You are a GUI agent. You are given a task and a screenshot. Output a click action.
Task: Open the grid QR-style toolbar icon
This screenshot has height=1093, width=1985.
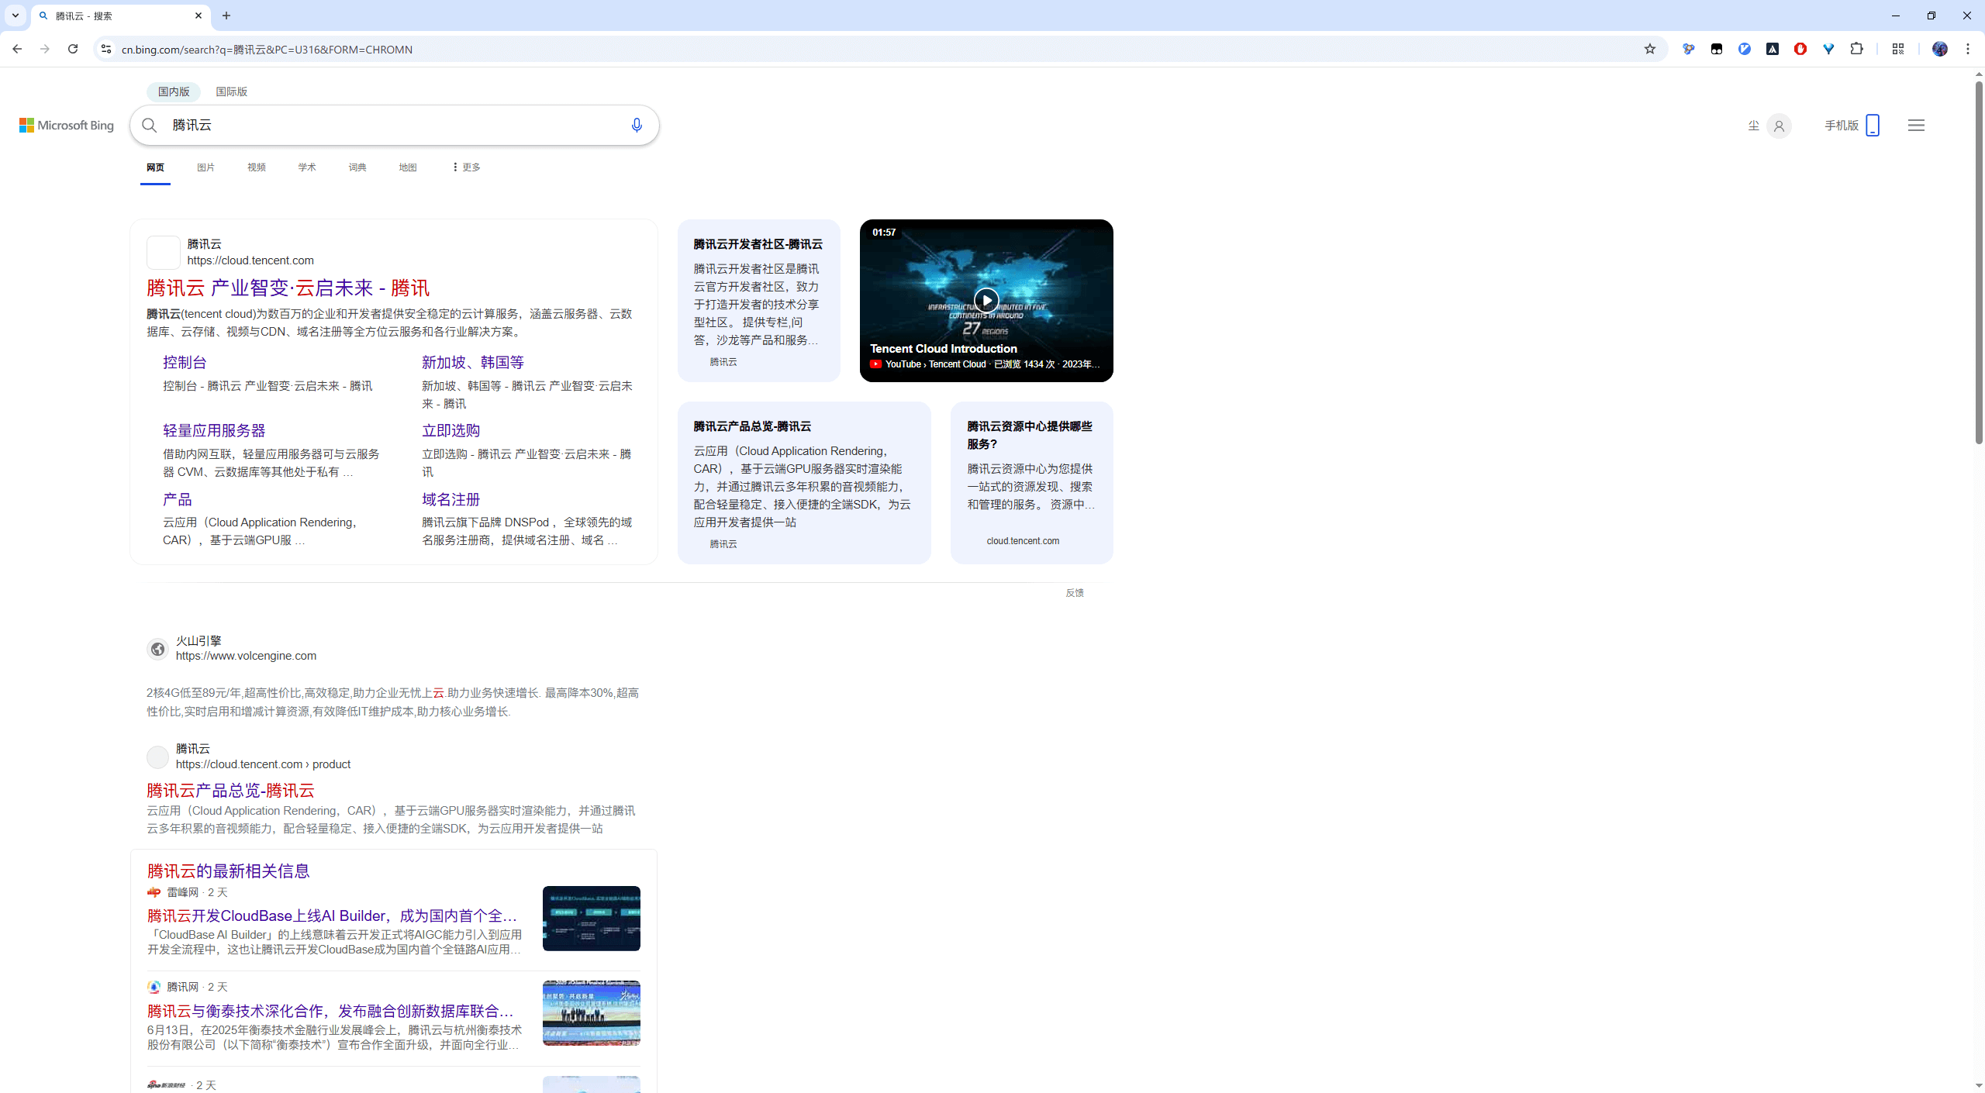pos(1898,49)
